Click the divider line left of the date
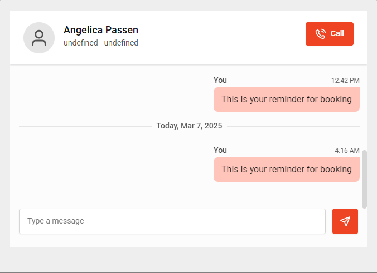 point(85,127)
